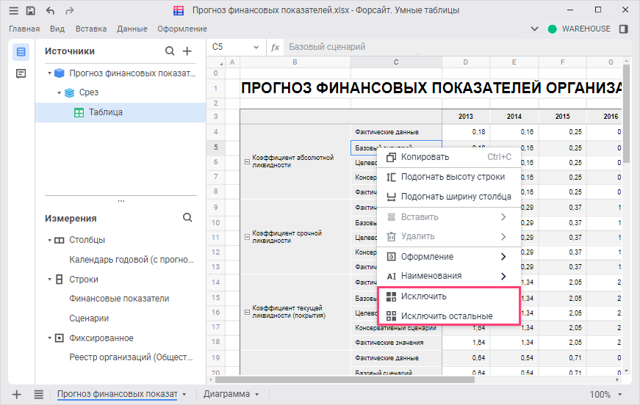
Task: Click the select-all corner of grid
Action: pos(216,62)
